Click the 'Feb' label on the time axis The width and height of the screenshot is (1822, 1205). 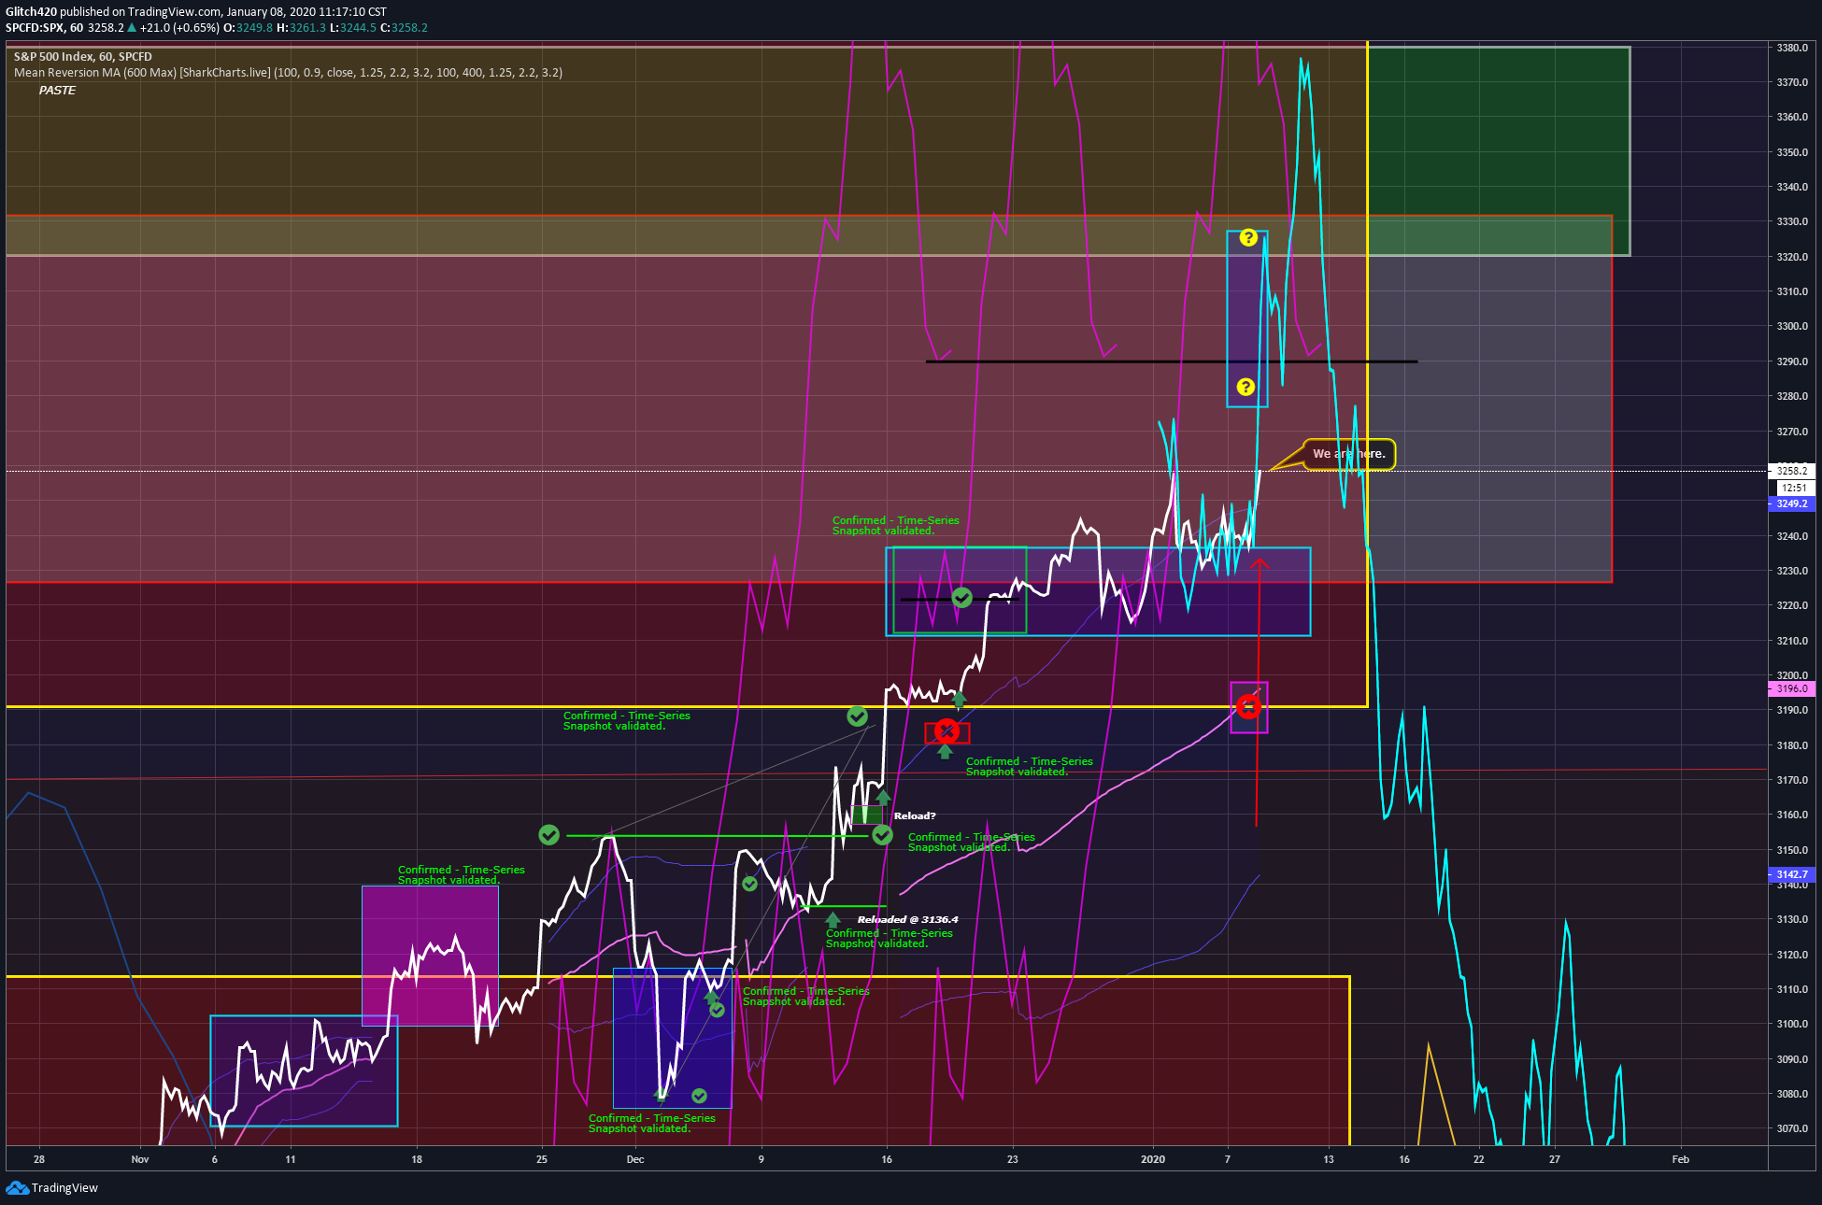click(1680, 1159)
